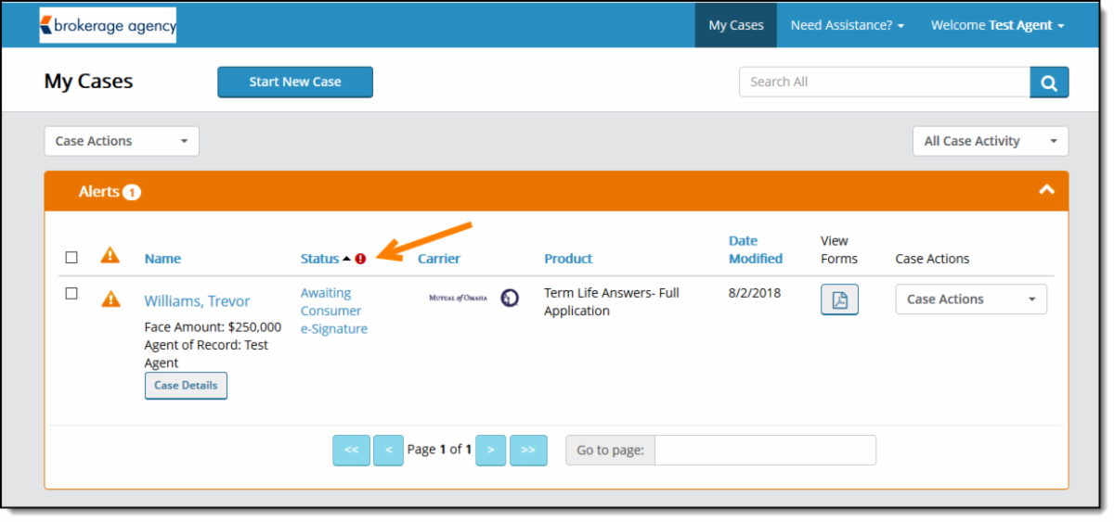
Task: Open the Williams, Trevor case link
Action: click(197, 301)
